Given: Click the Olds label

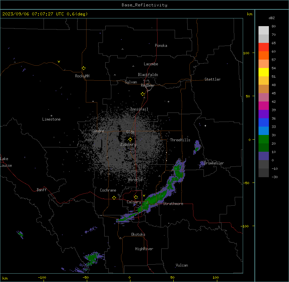Looking at the screenshot, I should click(130, 132).
